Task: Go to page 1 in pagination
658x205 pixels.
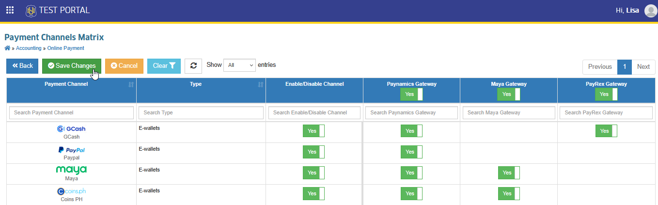Action: click(x=625, y=67)
